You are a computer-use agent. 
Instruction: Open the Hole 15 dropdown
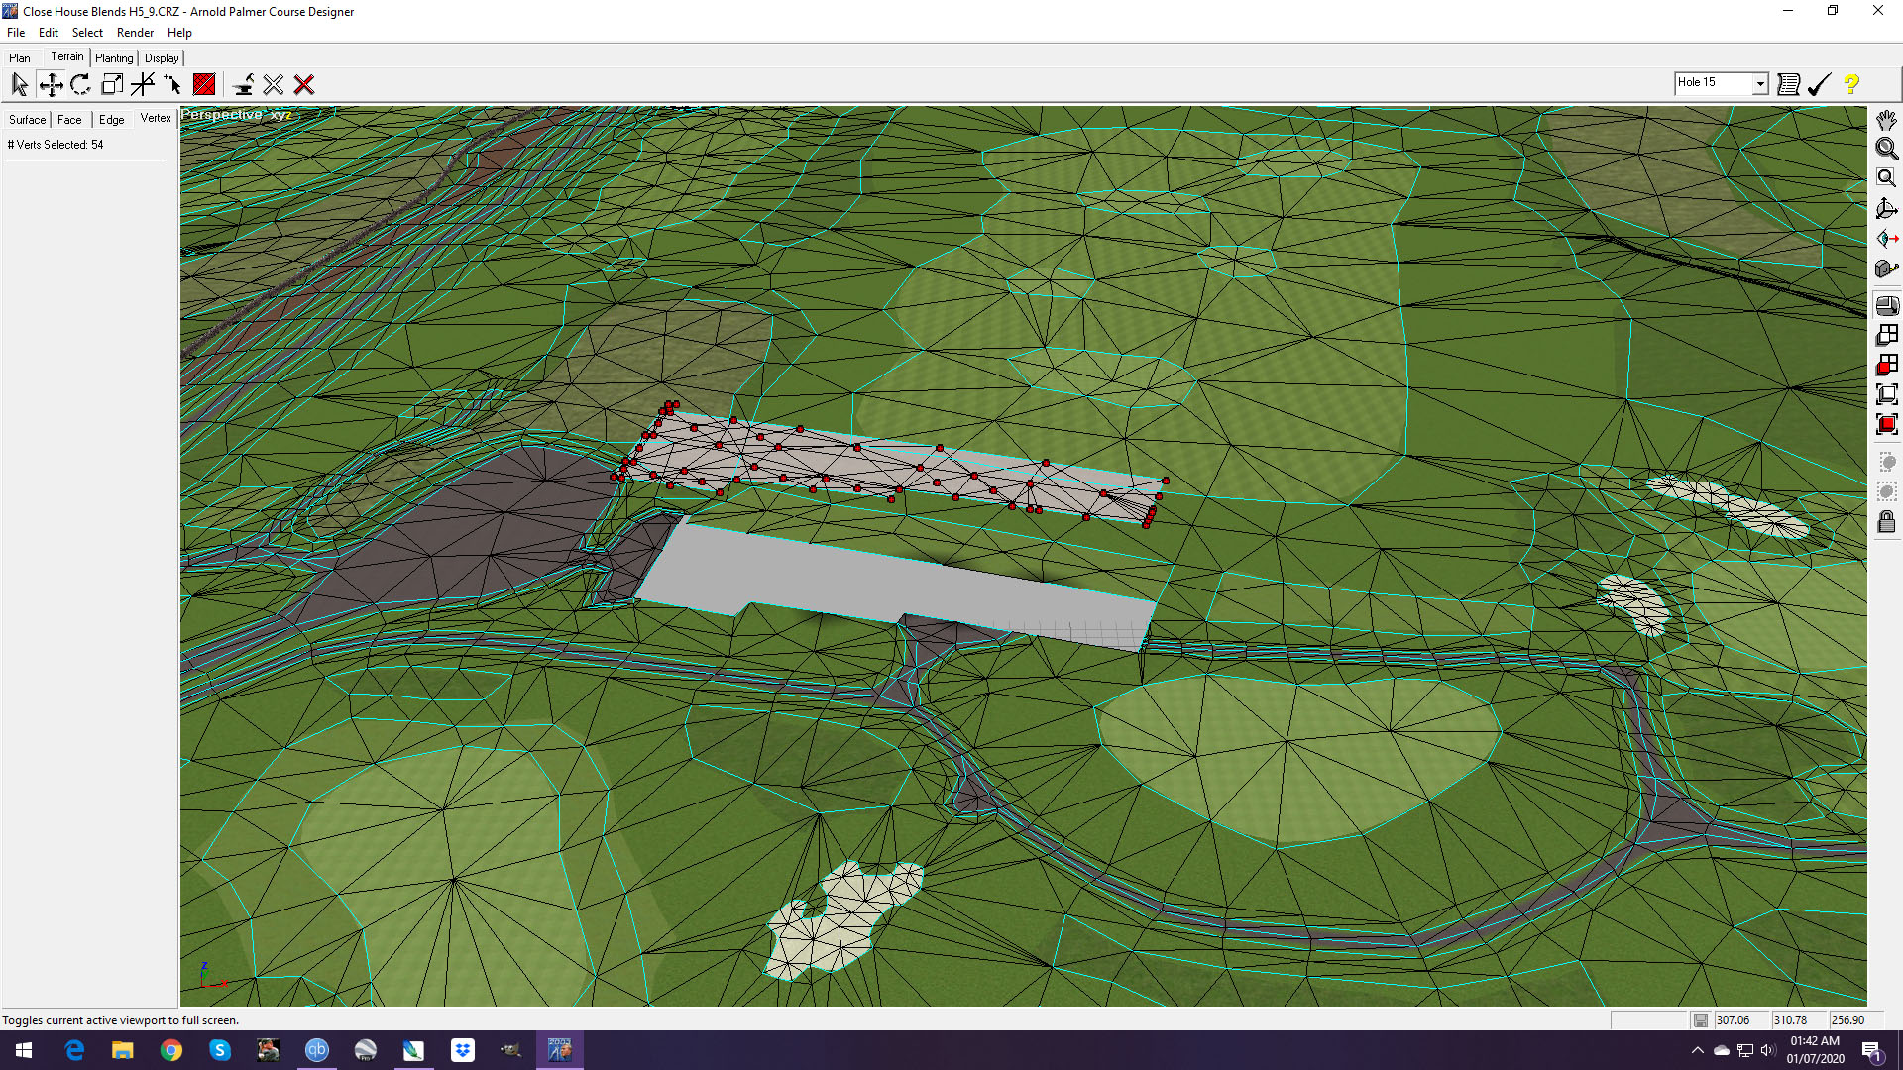(x=1760, y=83)
